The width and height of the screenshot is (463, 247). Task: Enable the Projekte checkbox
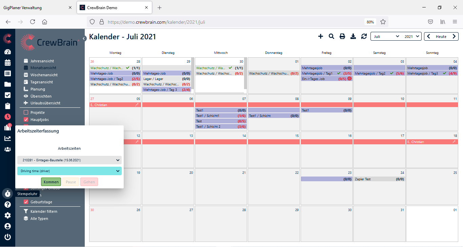tap(26, 112)
